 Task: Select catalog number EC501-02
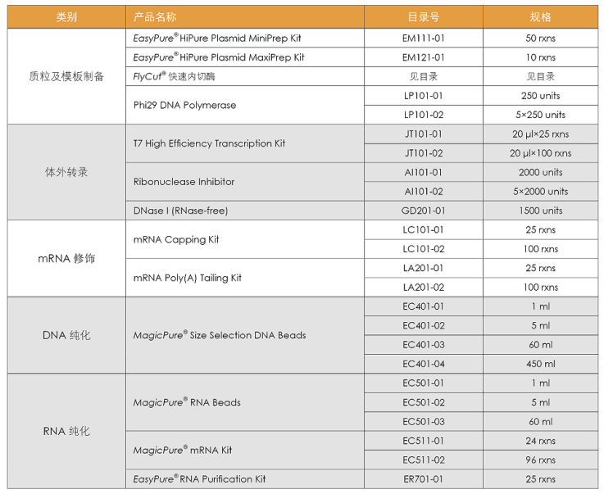(424, 402)
